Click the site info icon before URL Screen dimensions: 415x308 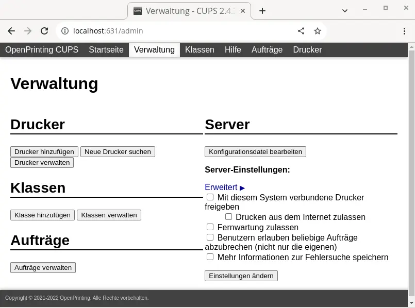(x=65, y=31)
